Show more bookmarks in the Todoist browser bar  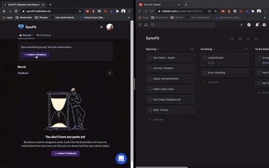coord(265,18)
